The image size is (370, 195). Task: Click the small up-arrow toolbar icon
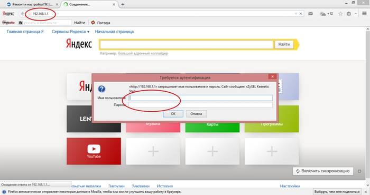pyautogui.click(x=356, y=14)
